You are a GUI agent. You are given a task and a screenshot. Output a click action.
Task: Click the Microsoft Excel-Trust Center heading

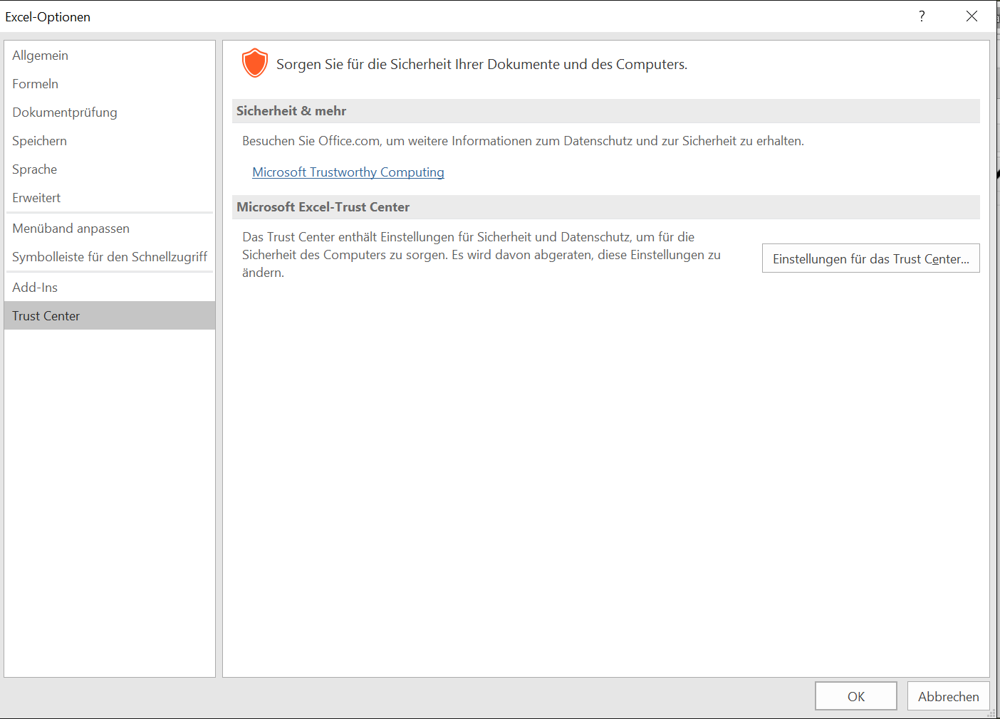click(323, 207)
